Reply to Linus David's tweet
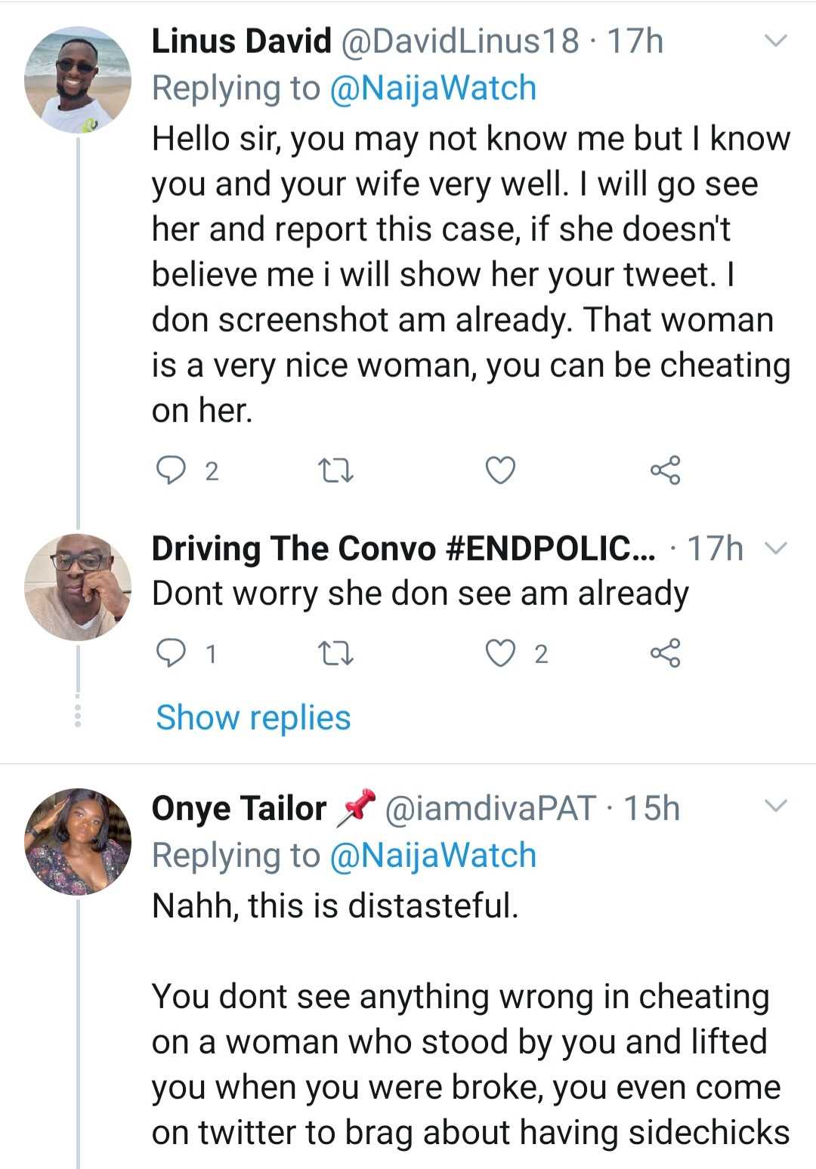Image resolution: width=816 pixels, height=1169 pixels. pos(172,470)
